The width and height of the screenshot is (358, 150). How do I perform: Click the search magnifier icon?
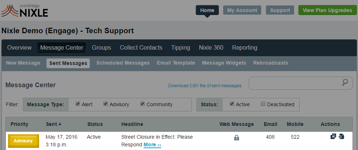345,82
